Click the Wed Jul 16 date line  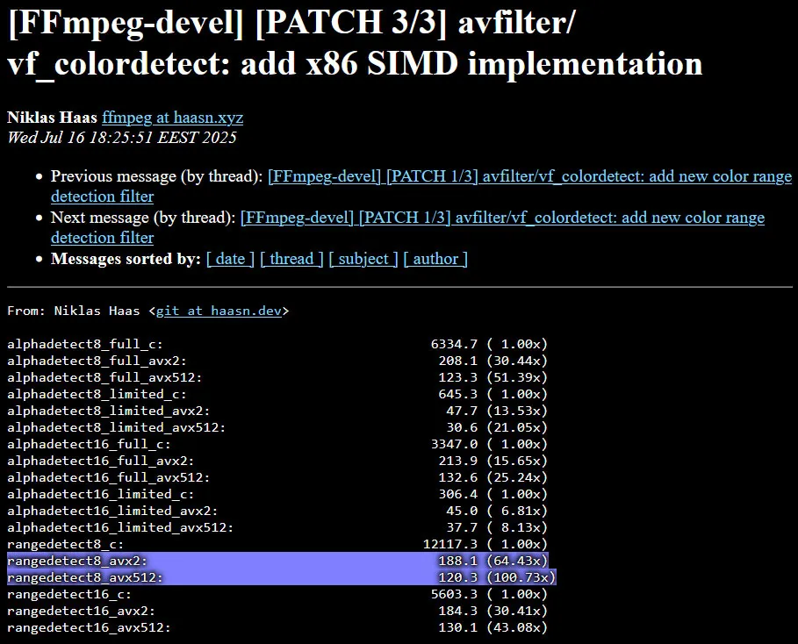[x=122, y=138]
